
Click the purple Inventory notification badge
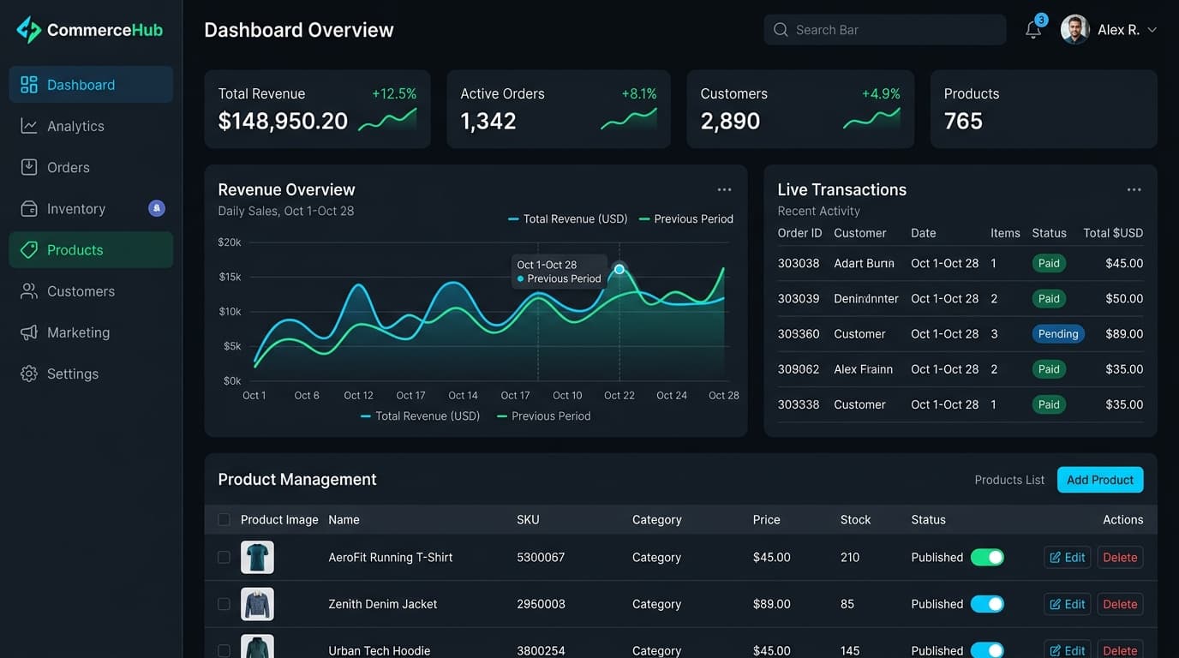157,208
